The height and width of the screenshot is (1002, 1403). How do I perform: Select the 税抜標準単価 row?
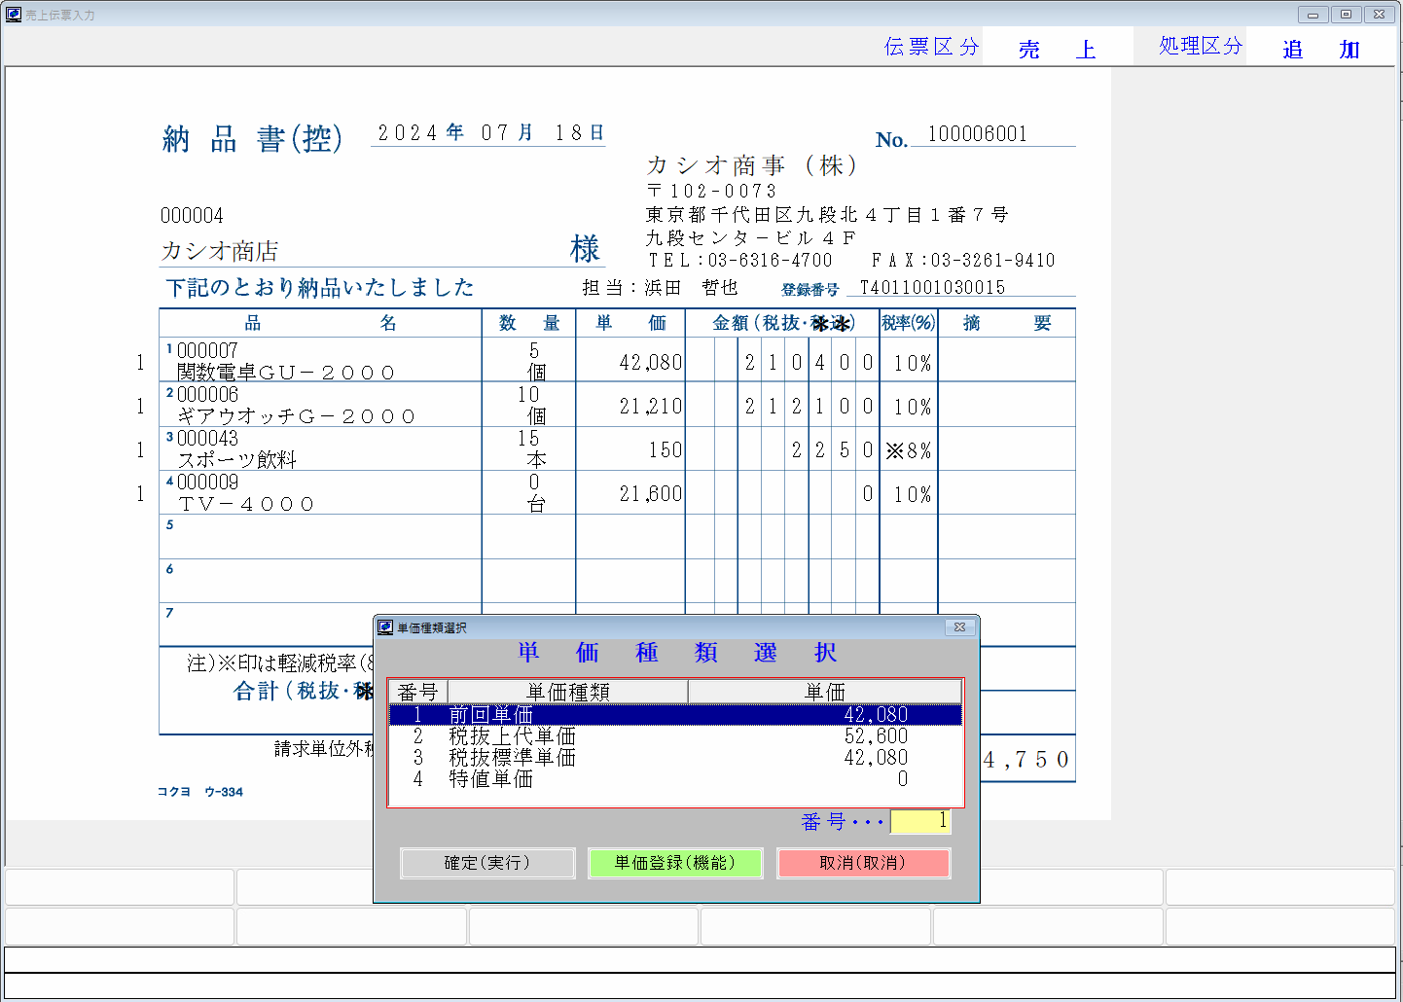tap(675, 758)
